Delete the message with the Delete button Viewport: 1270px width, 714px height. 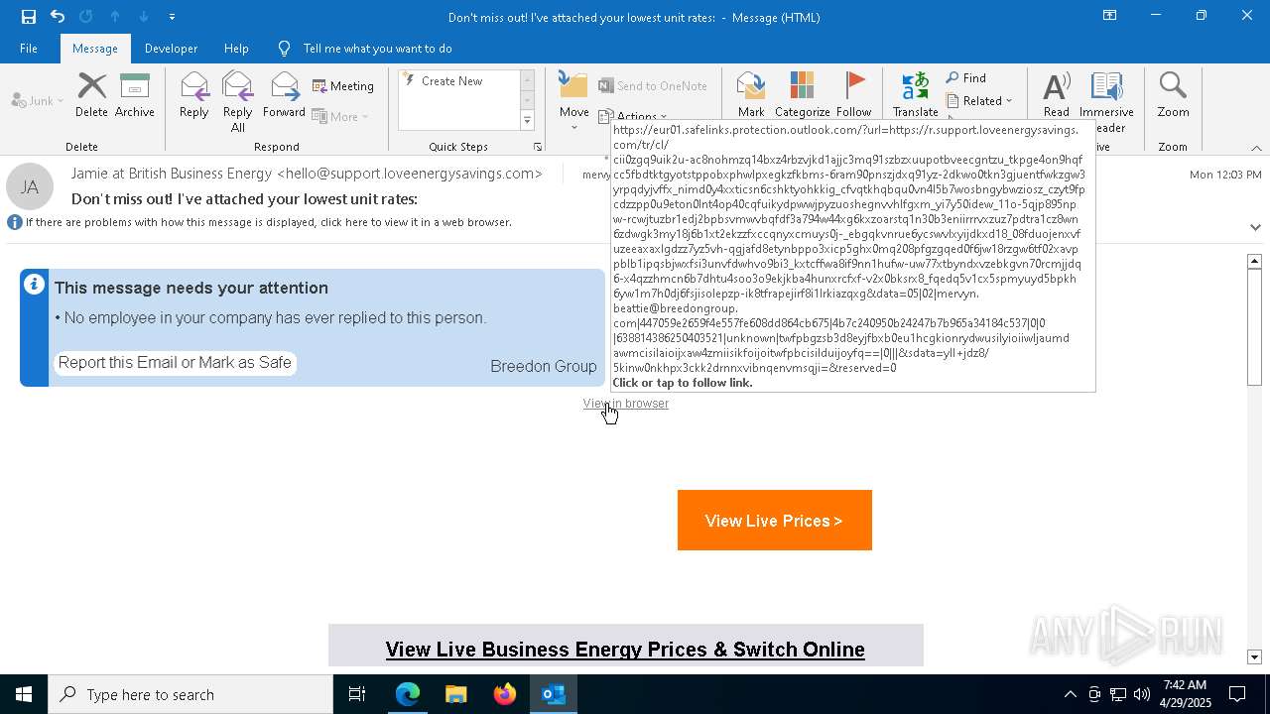[x=91, y=95]
